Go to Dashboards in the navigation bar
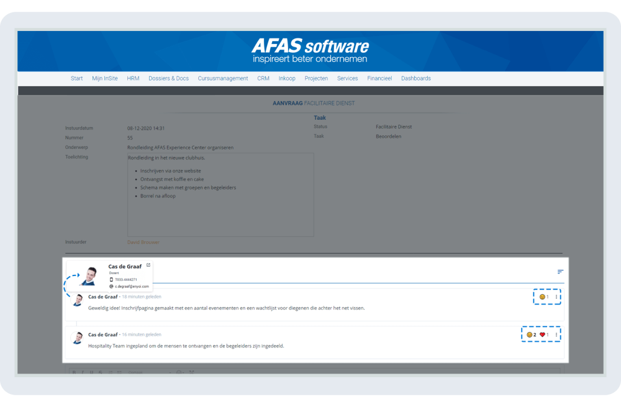Screen dimensions: 621x407 coord(416,78)
